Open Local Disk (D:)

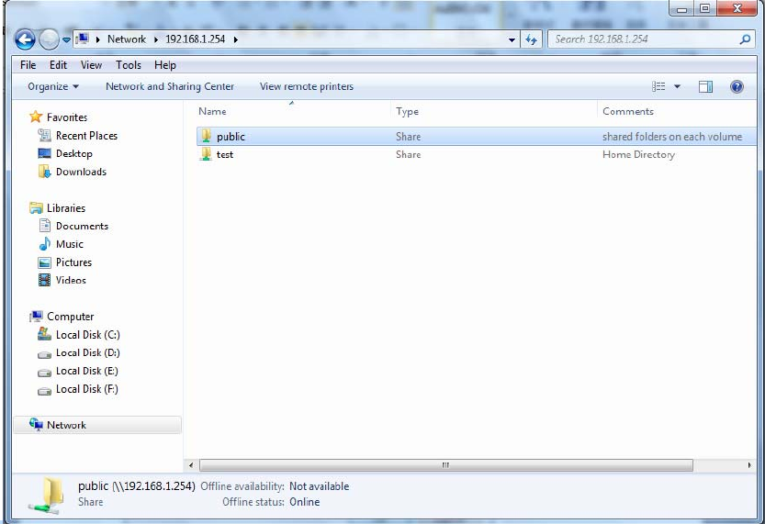pos(88,352)
